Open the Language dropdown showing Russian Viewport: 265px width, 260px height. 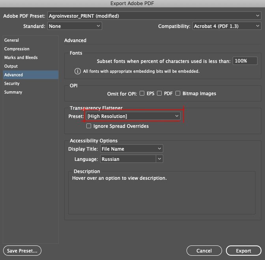point(131,159)
